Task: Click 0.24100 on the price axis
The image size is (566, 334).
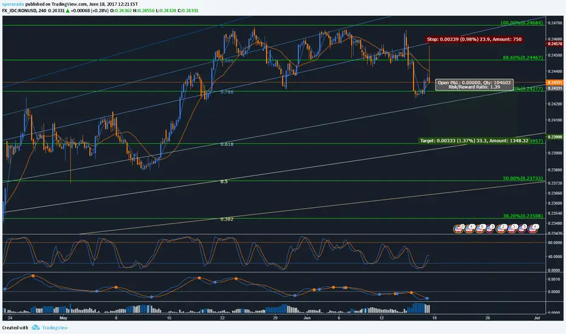Action: pos(555,120)
